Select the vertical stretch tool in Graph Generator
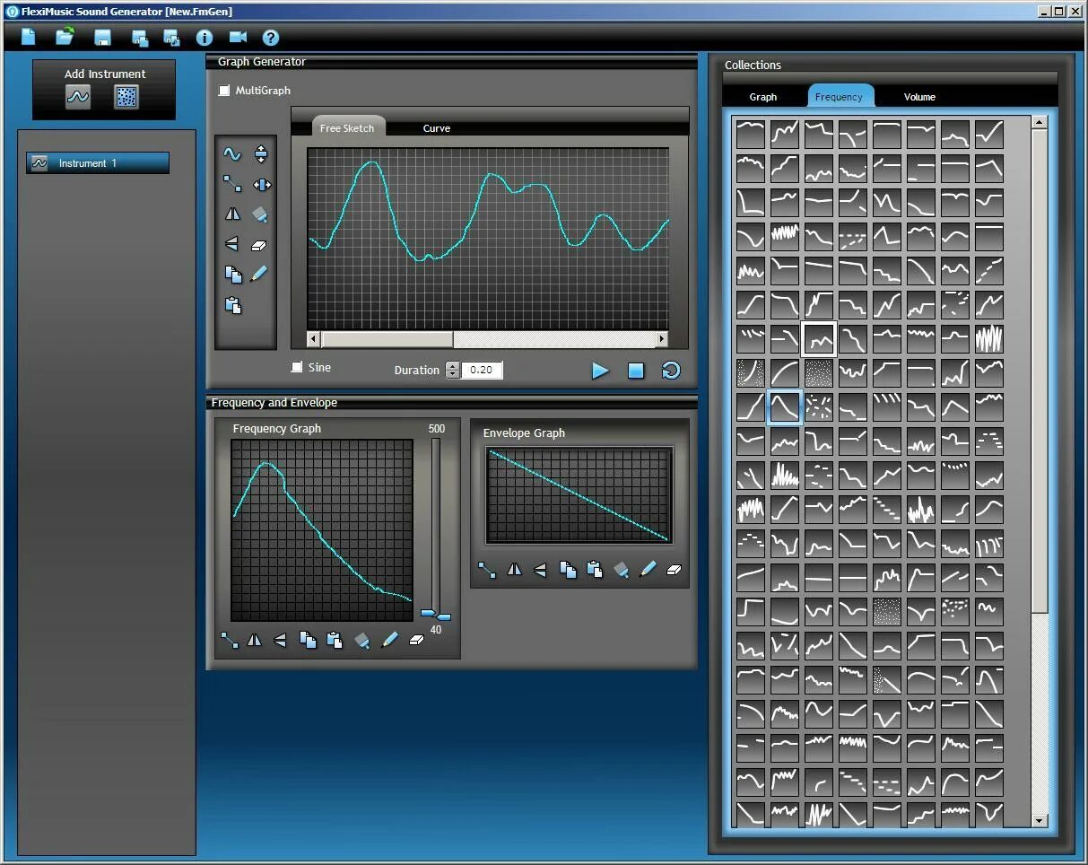The width and height of the screenshot is (1088, 865). [261, 154]
